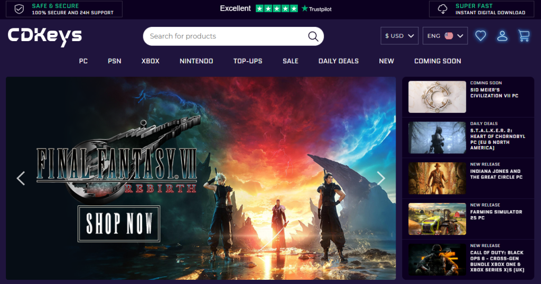Go to COMING SOON page
Viewport: 541px width, 284px height.
(x=437, y=61)
